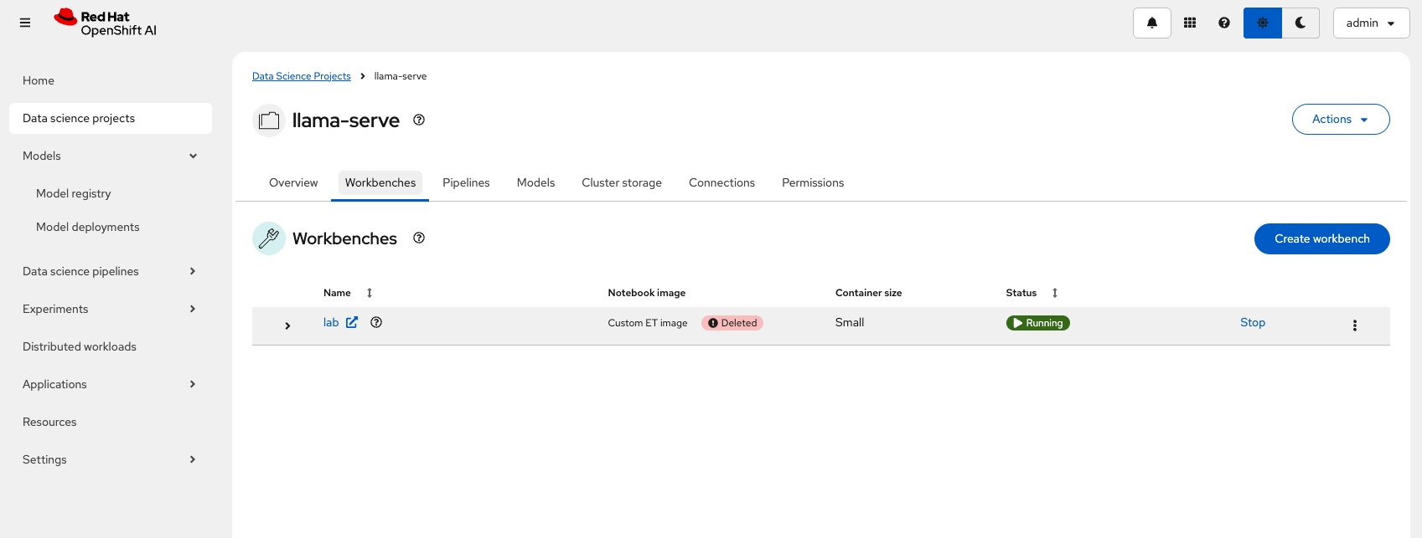Click Small container size cell
1422x538 pixels.
pos(850,322)
